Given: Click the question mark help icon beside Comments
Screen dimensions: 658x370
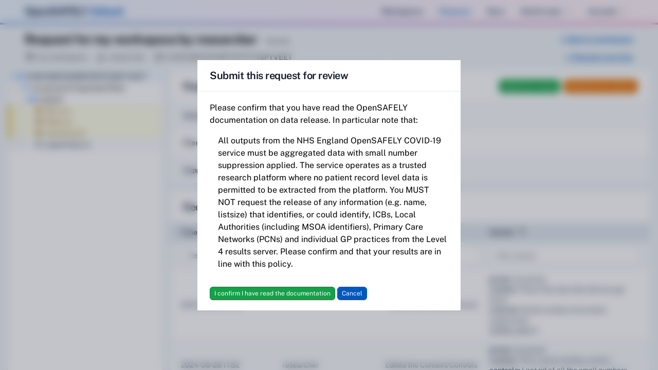Looking at the screenshot, I should pos(523,232).
